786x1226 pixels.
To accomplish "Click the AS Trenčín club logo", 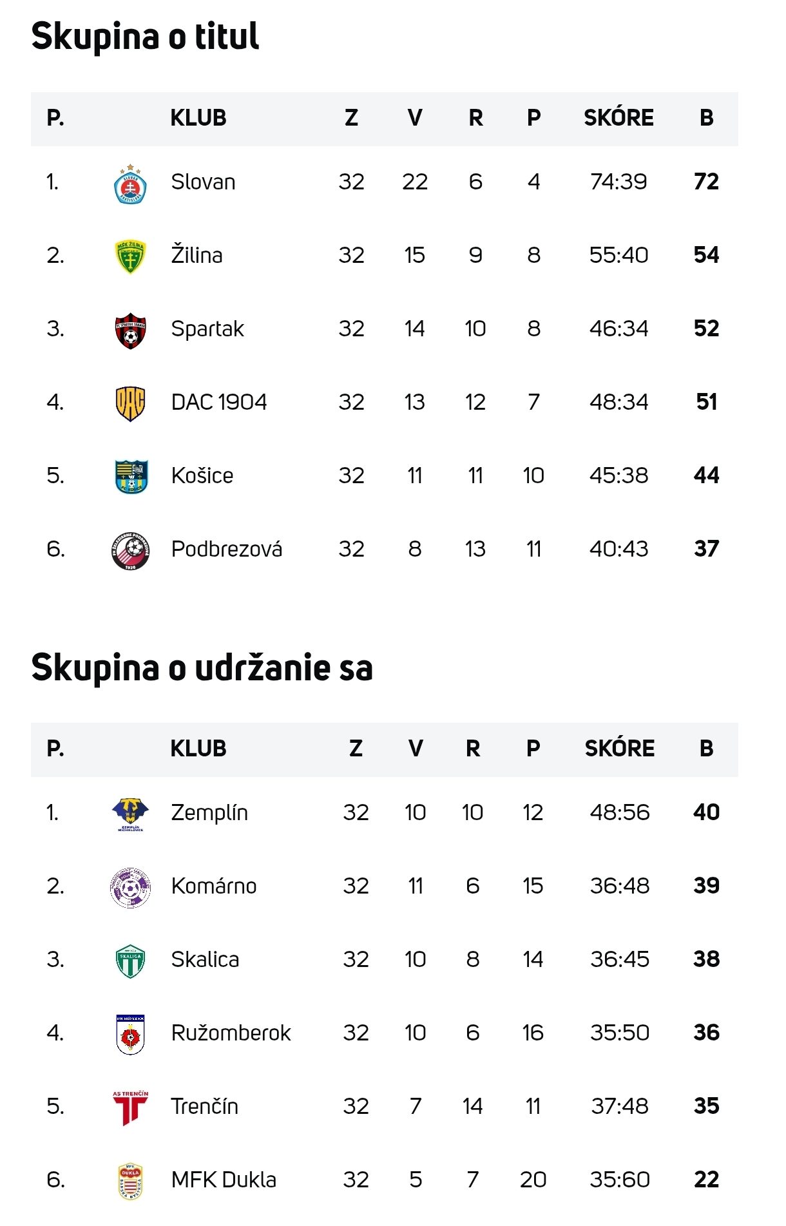I will pyautogui.click(x=130, y=1108).
